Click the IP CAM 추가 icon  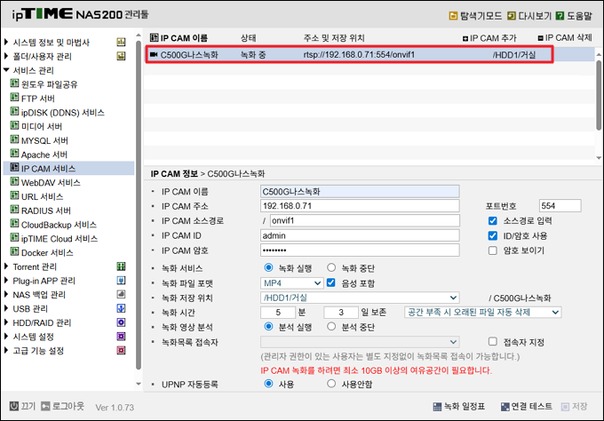pyautogui.click(x=466, y=39)
